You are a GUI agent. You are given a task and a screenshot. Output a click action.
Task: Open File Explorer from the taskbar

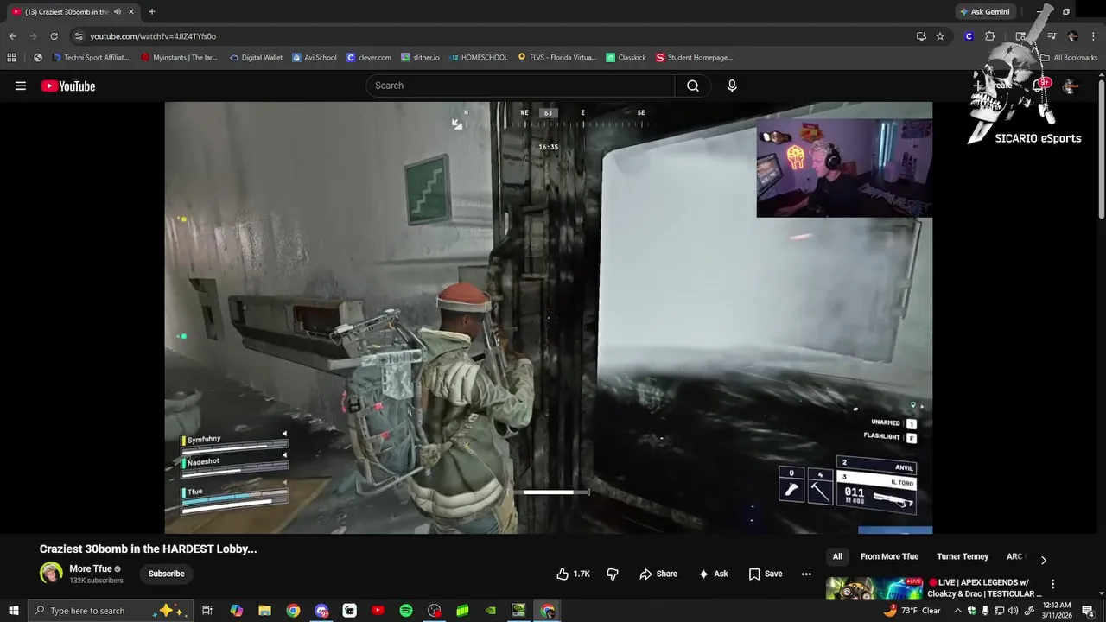tap(265, 611)
